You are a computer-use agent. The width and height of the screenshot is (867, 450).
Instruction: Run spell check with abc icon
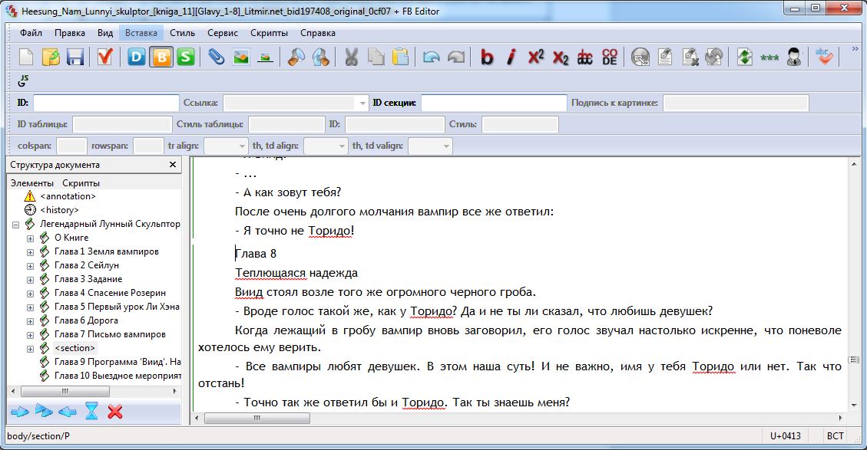point(824,57)
